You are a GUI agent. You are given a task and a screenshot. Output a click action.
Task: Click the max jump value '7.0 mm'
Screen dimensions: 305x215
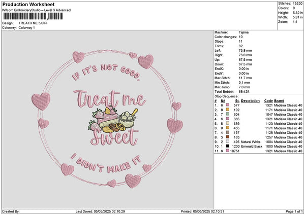point(245,87)
